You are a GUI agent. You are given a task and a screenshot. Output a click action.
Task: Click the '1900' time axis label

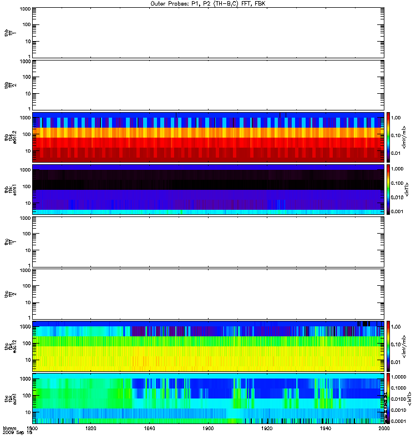pos(209,428)
